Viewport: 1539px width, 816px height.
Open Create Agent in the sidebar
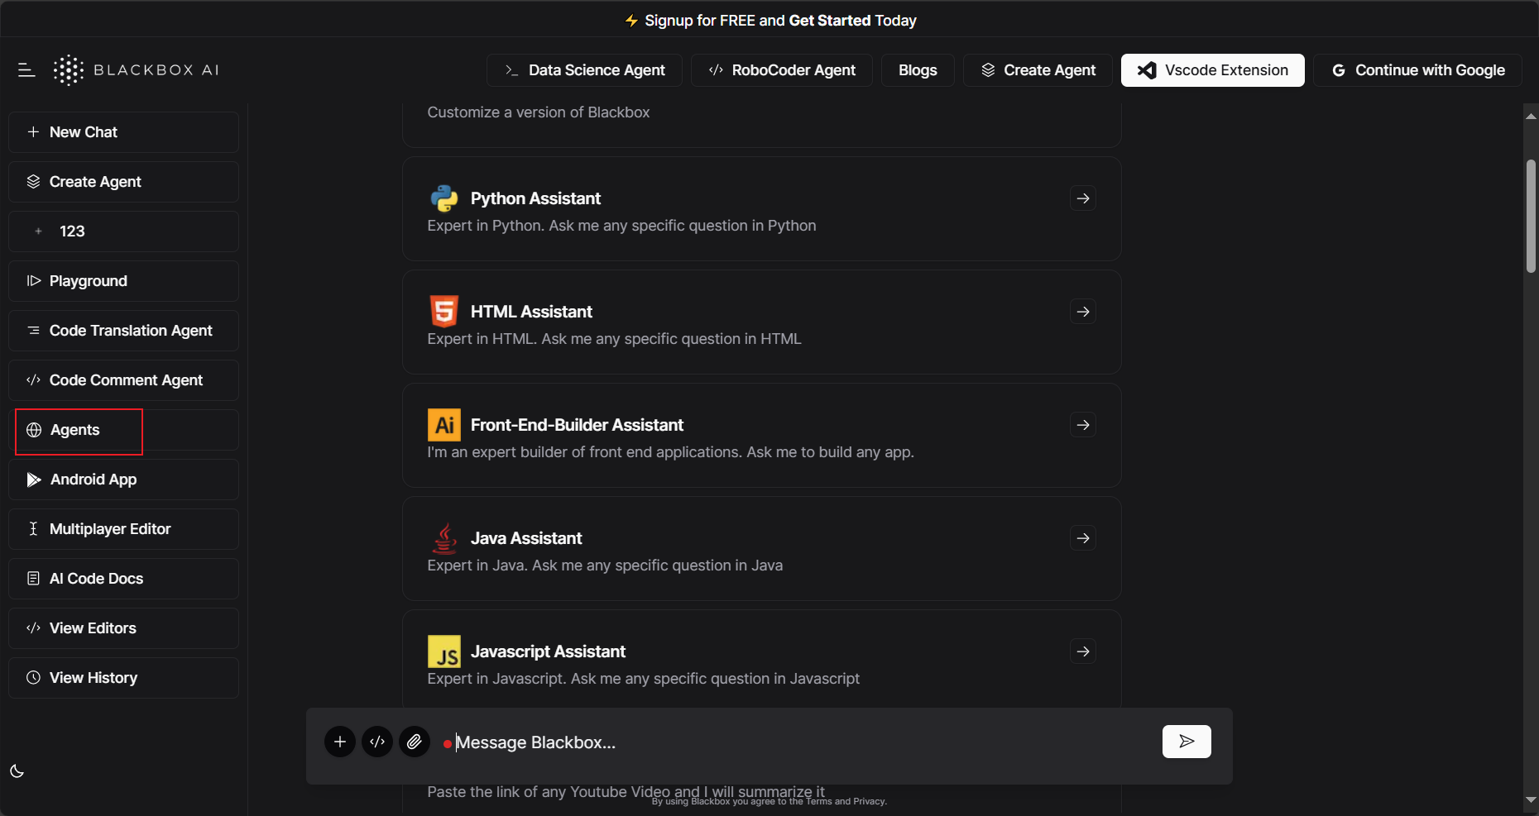point(123,182)
